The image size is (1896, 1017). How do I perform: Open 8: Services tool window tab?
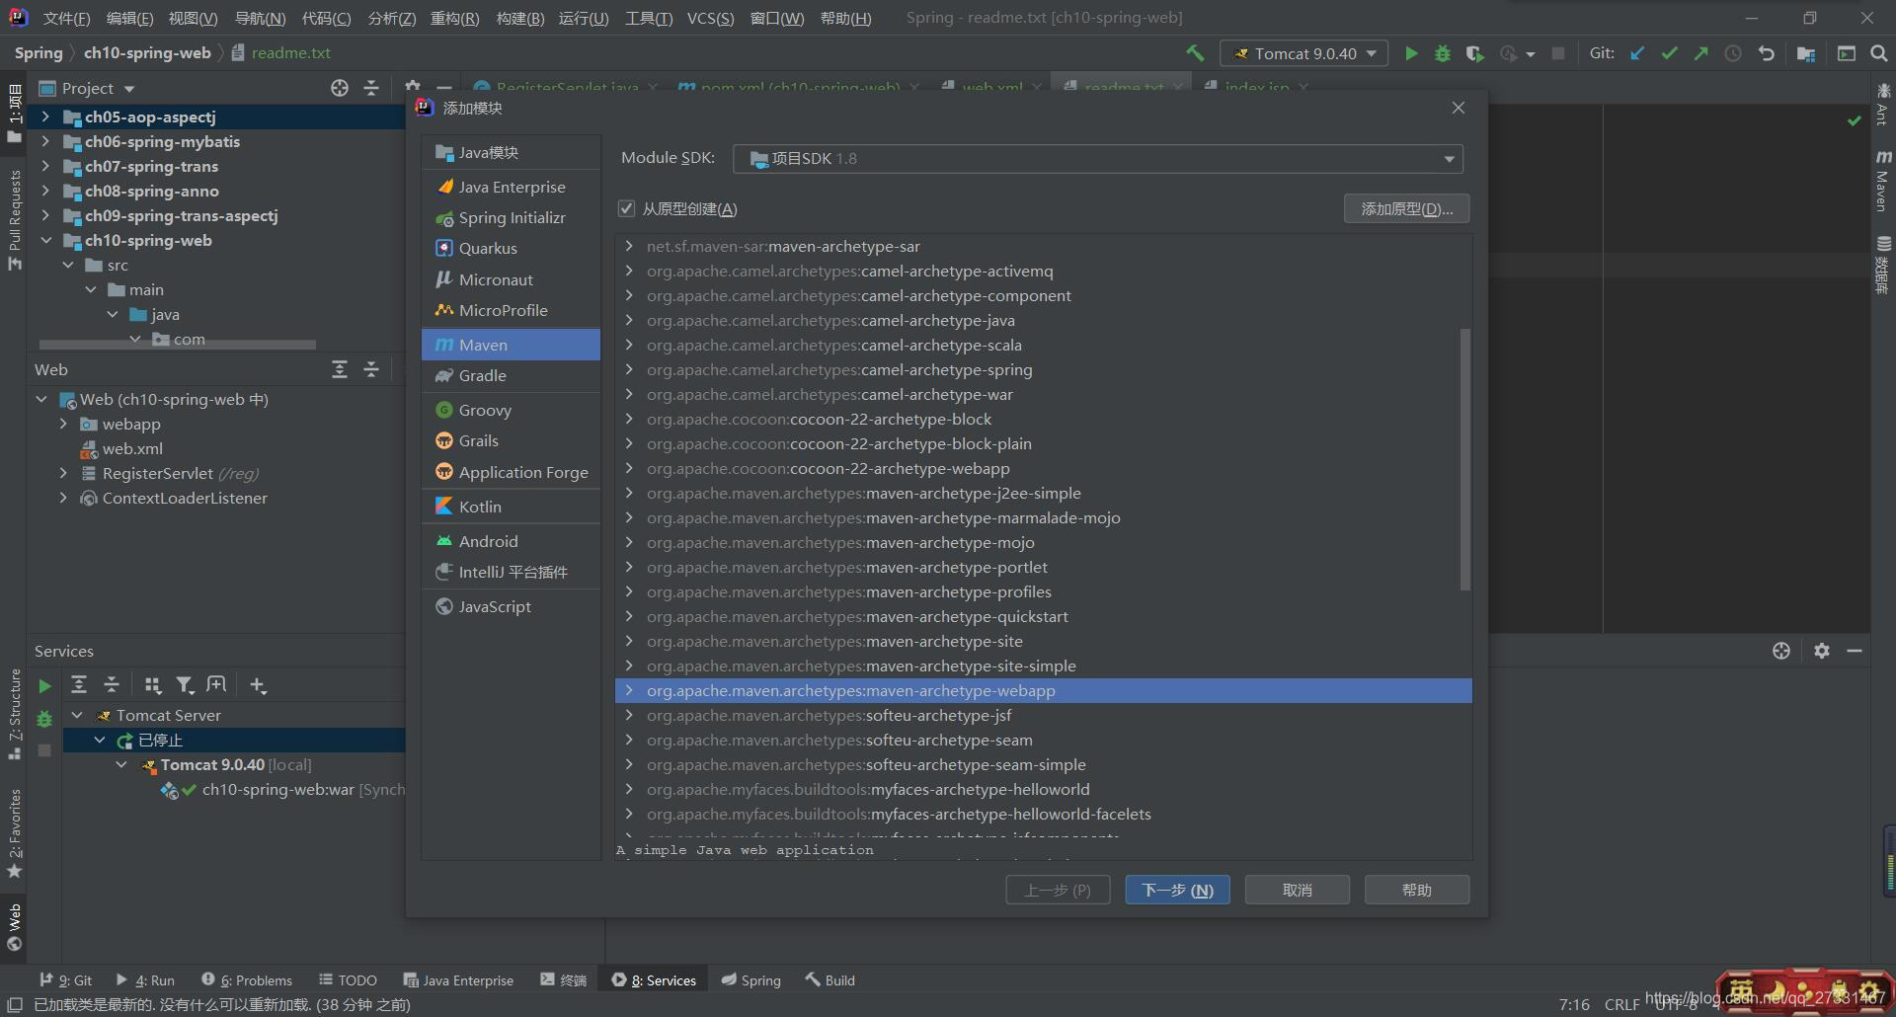(654, 979)
